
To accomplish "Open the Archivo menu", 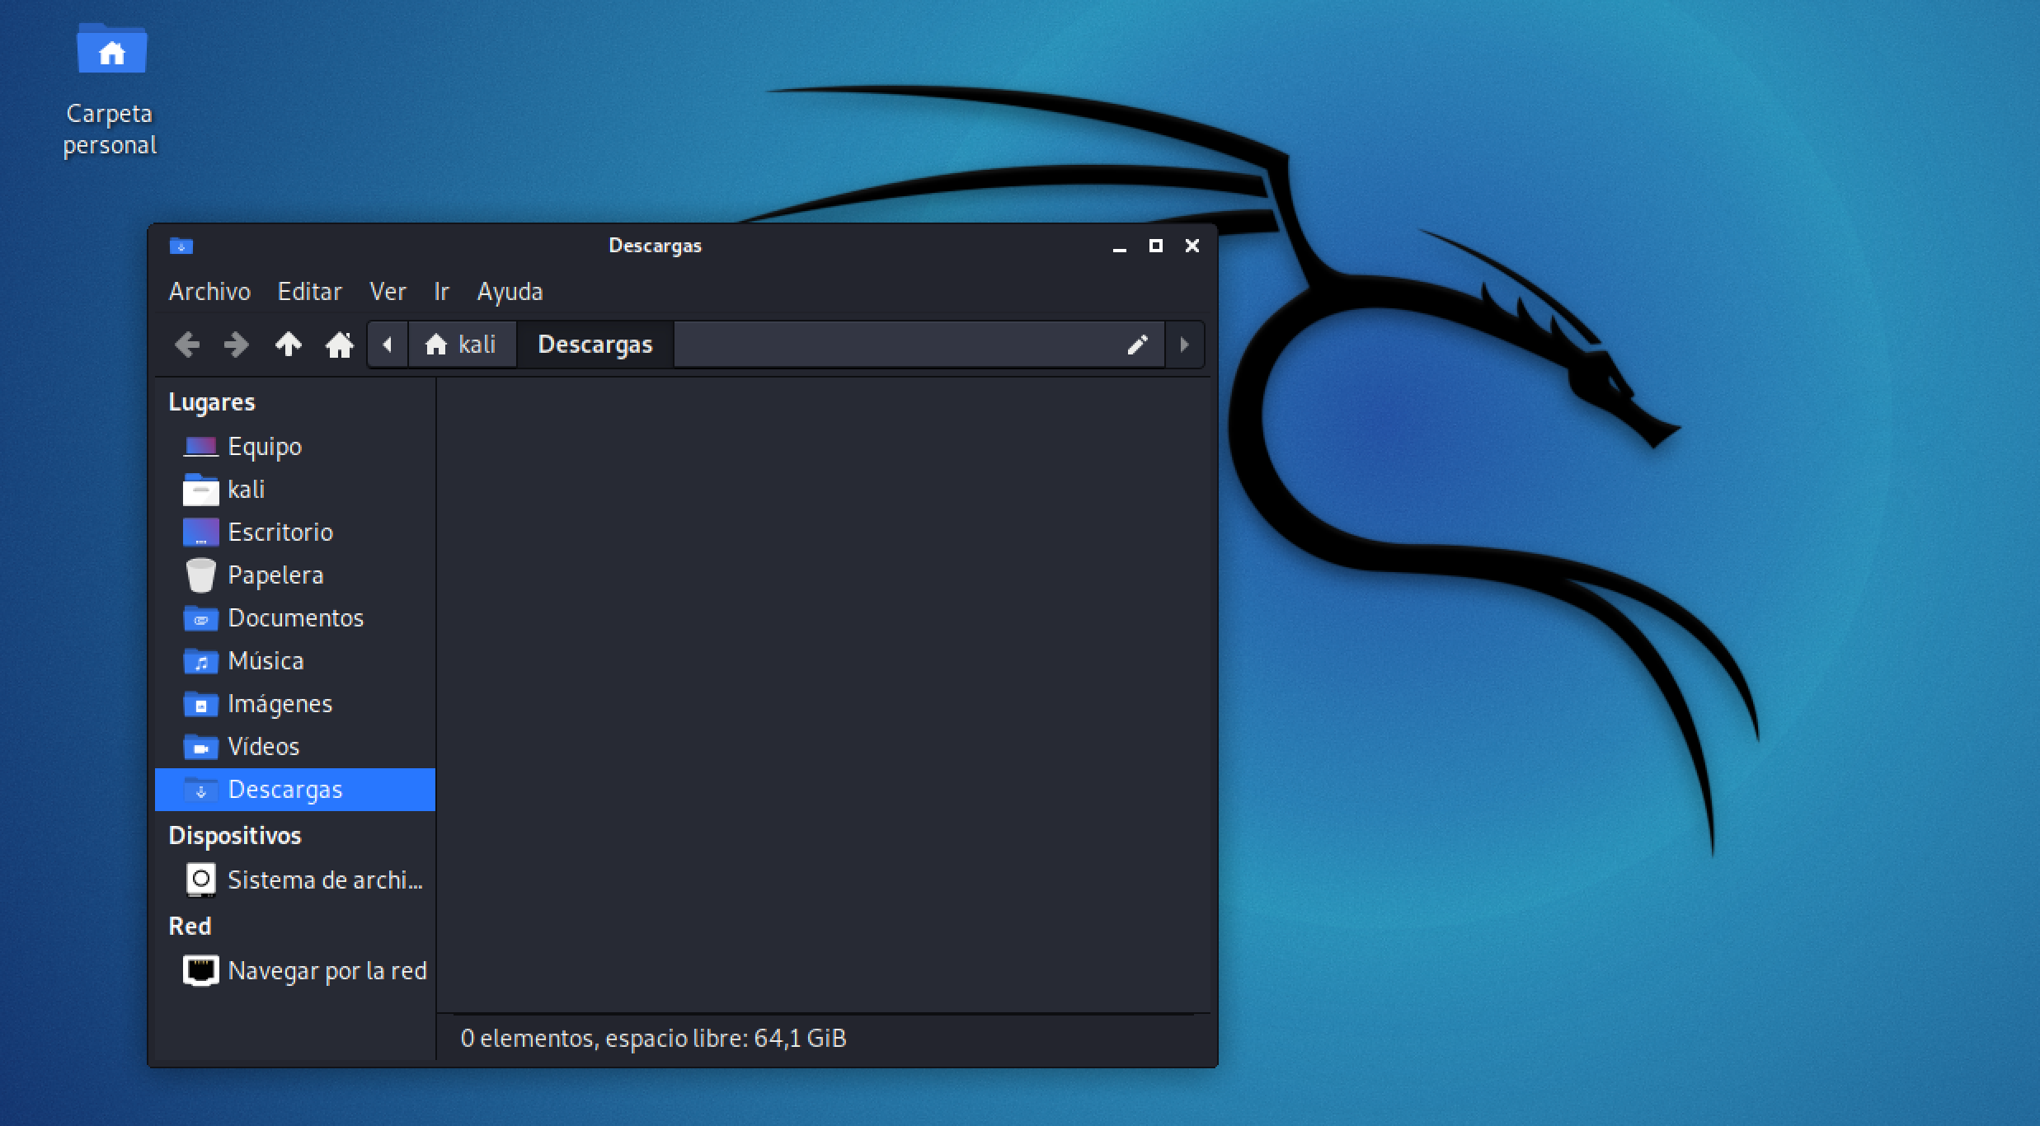I will coord(209,292).
